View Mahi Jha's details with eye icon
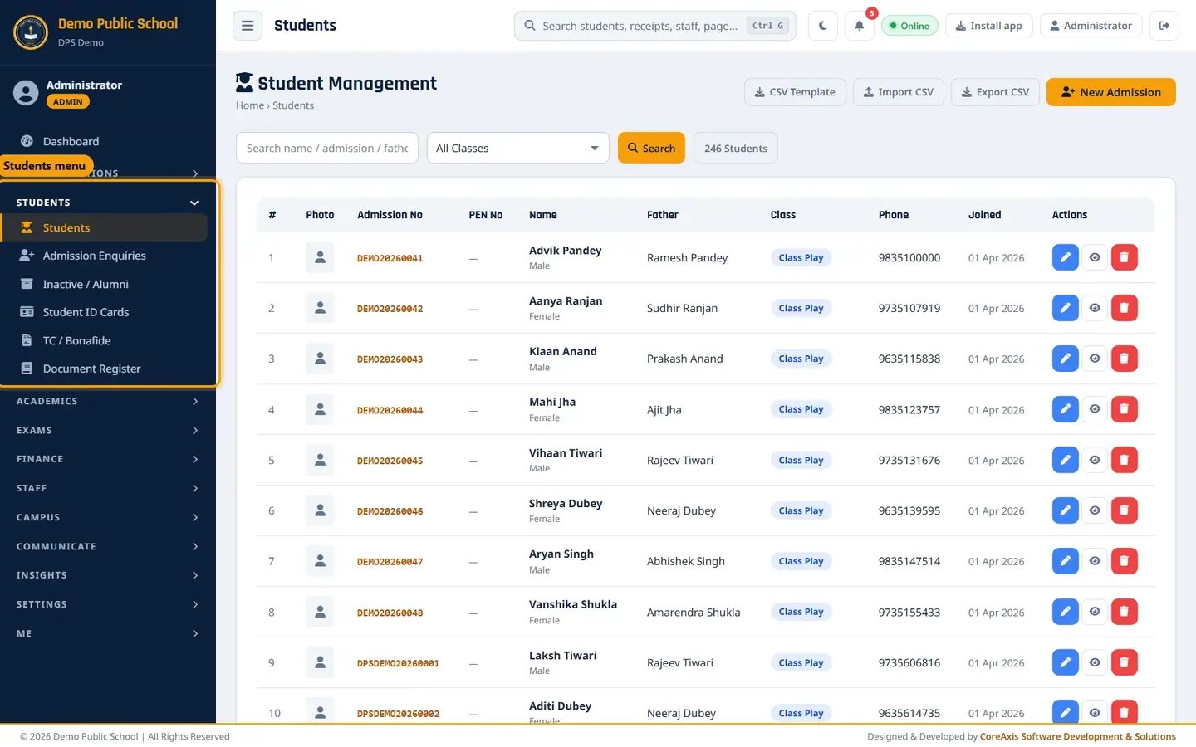Screen dimensions: 1196x747 [x=1095, y=409]
